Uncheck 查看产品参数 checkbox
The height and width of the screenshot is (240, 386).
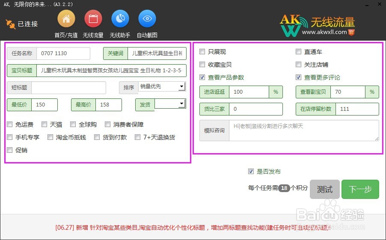(202, 77)
